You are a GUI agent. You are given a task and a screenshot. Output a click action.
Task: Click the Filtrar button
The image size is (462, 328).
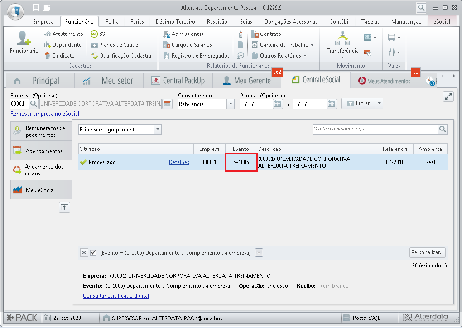click(x=358, y=103)
